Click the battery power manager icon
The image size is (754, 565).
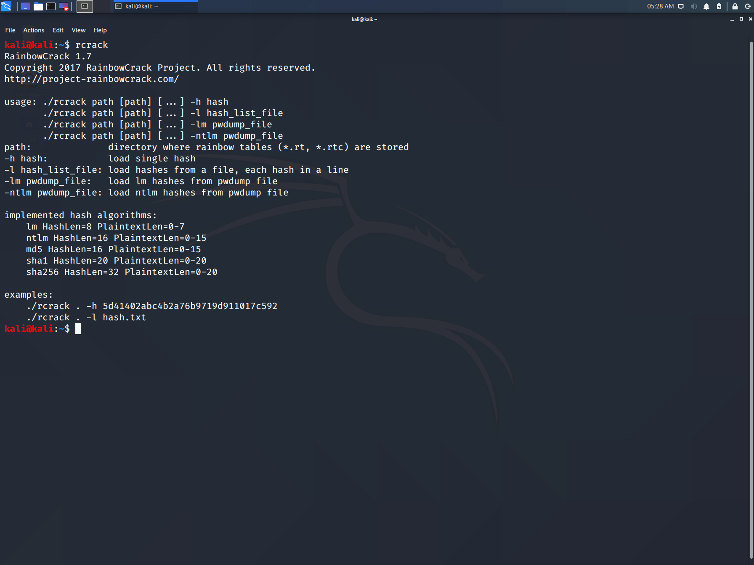(x=719, y=6)
